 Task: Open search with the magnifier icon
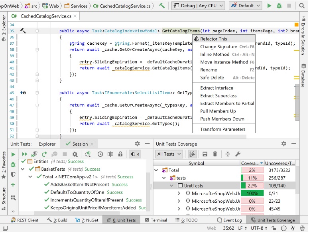[x=302, y=6]
